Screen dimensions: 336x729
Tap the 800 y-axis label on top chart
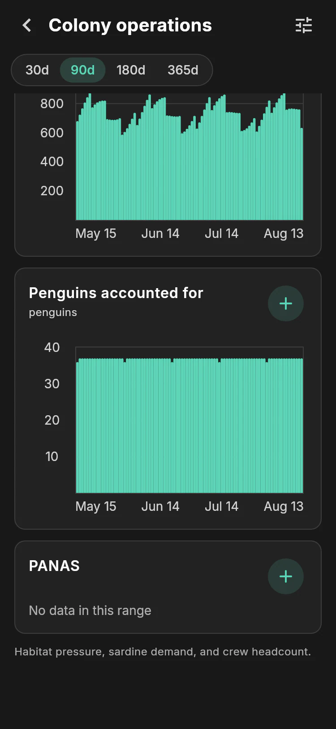coord(52,104)
